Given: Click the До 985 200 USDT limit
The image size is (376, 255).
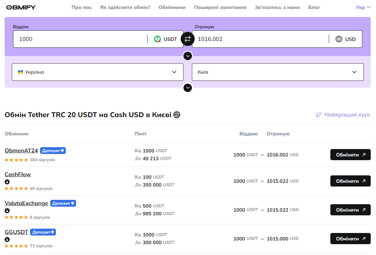Looking at the screenshot, I should pyautogui.click(x=155, y=213).
